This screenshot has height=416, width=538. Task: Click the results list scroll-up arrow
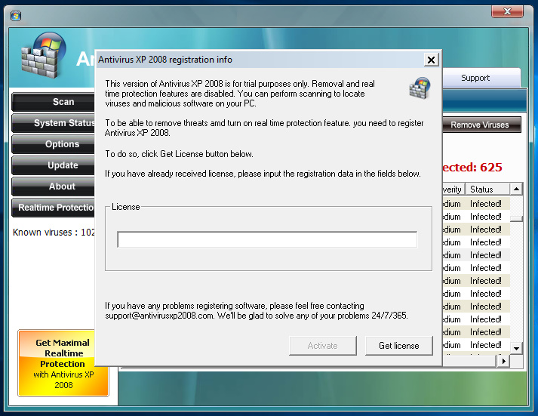coord(516,190)
